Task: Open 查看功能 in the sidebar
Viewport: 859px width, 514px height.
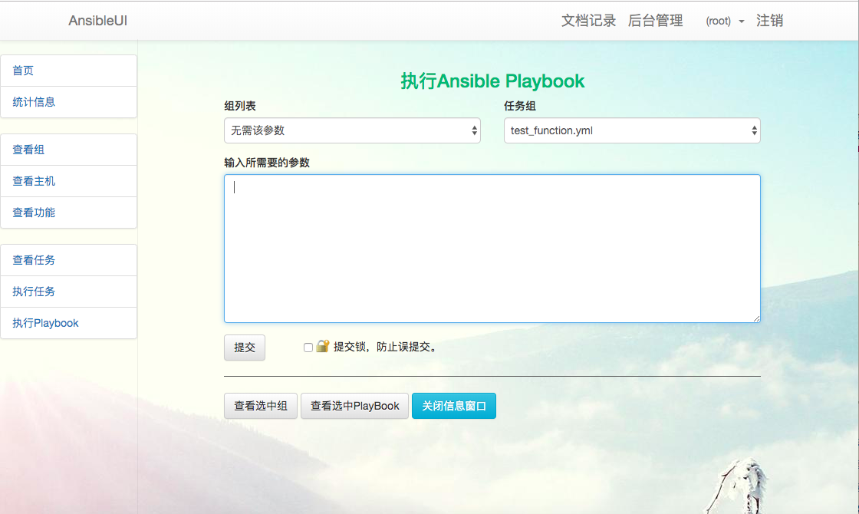Action: [68, 213]
